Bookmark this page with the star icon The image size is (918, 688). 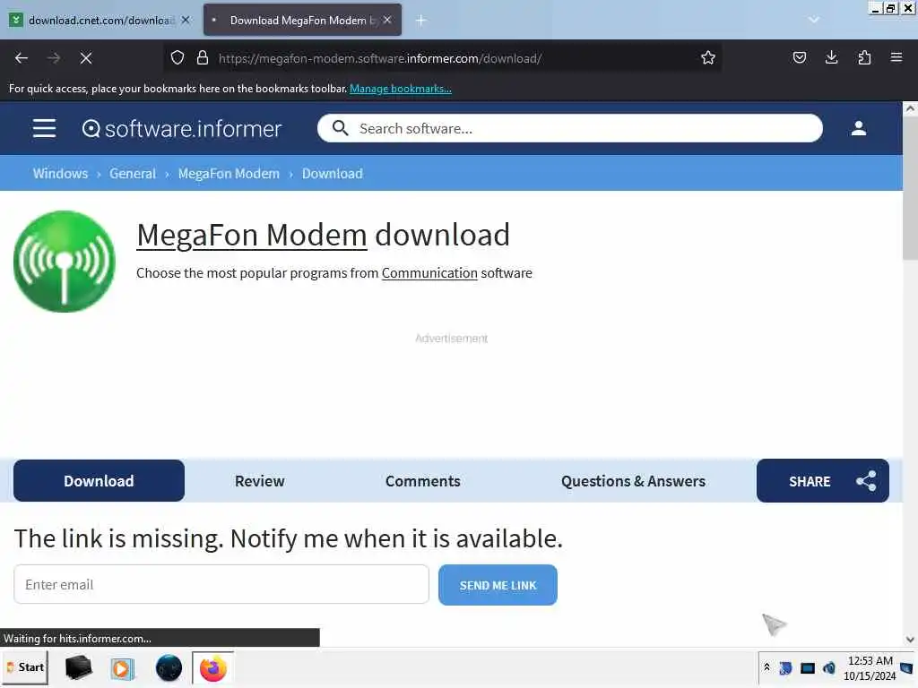tap(708, 58)
